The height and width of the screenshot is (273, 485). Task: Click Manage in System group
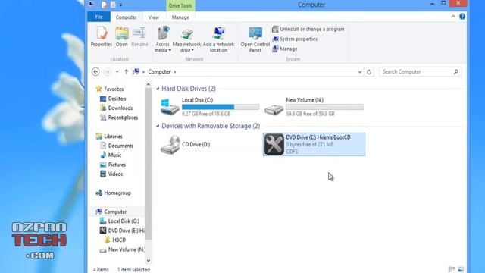coord(285,49)
